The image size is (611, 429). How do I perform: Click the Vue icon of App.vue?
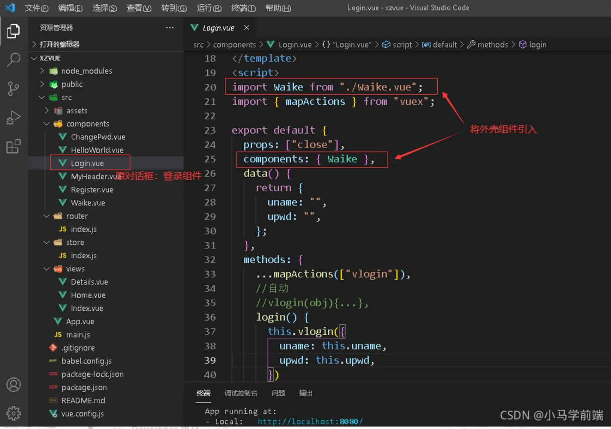[x=58, y=321]
